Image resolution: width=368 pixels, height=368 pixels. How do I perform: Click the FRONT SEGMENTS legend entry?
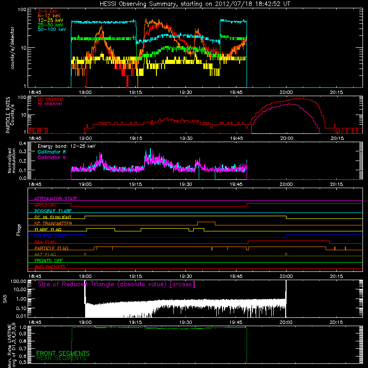click(x=63, y=353)
